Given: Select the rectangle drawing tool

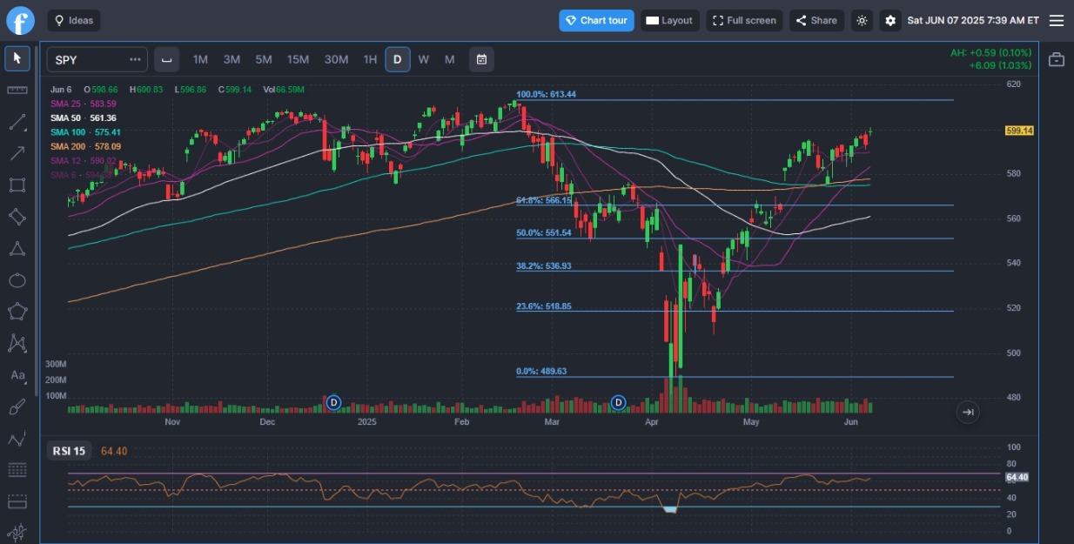Looking at the screenshot, I should (17, 185).
